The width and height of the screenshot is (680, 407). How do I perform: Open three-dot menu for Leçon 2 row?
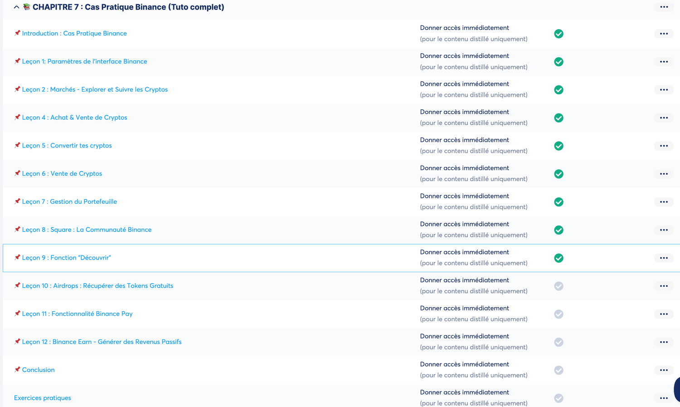click(664, 90)
